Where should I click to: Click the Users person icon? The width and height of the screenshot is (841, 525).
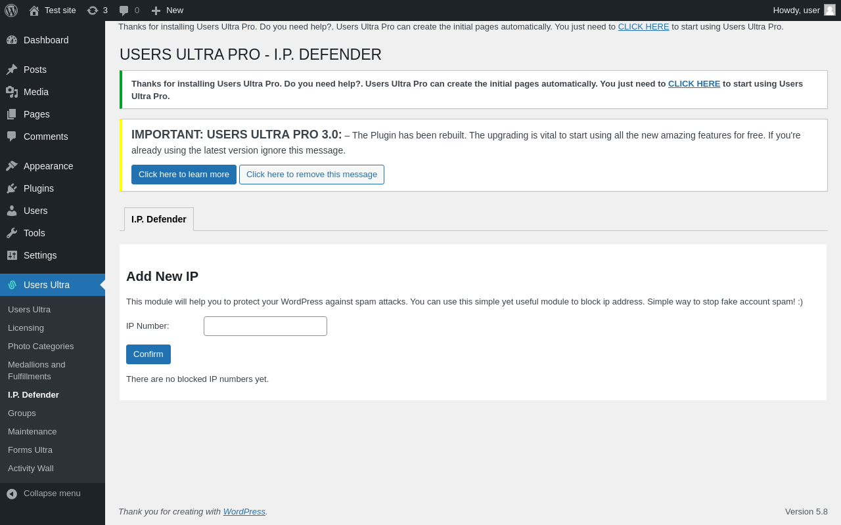coord(12,211)
